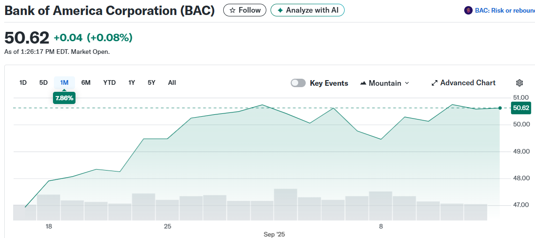
Task: Click the 51.00 y-axis label
Action: click(520, 97)
